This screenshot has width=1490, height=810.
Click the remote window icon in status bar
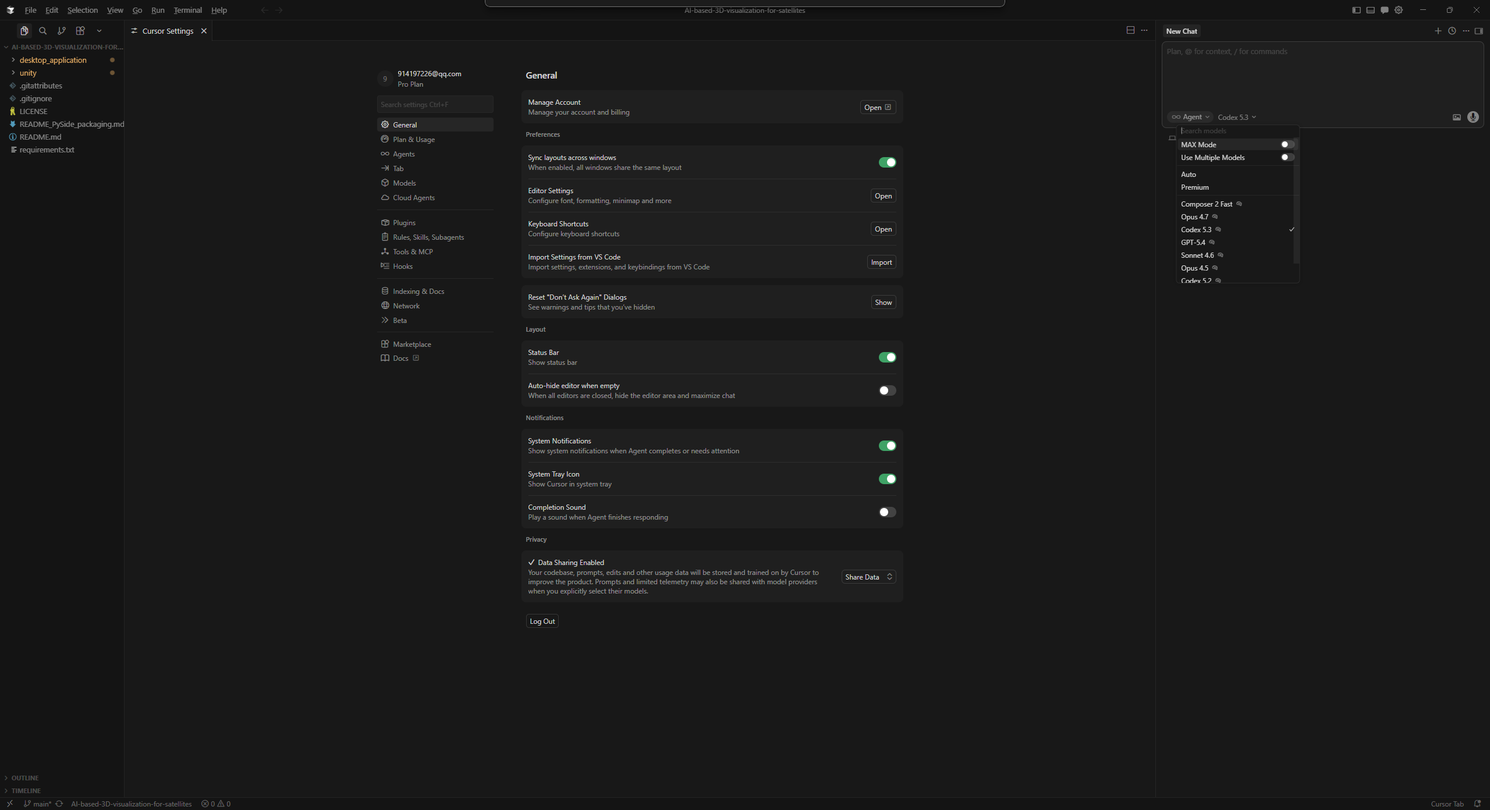pyautogui.click(x=10, y=804)
